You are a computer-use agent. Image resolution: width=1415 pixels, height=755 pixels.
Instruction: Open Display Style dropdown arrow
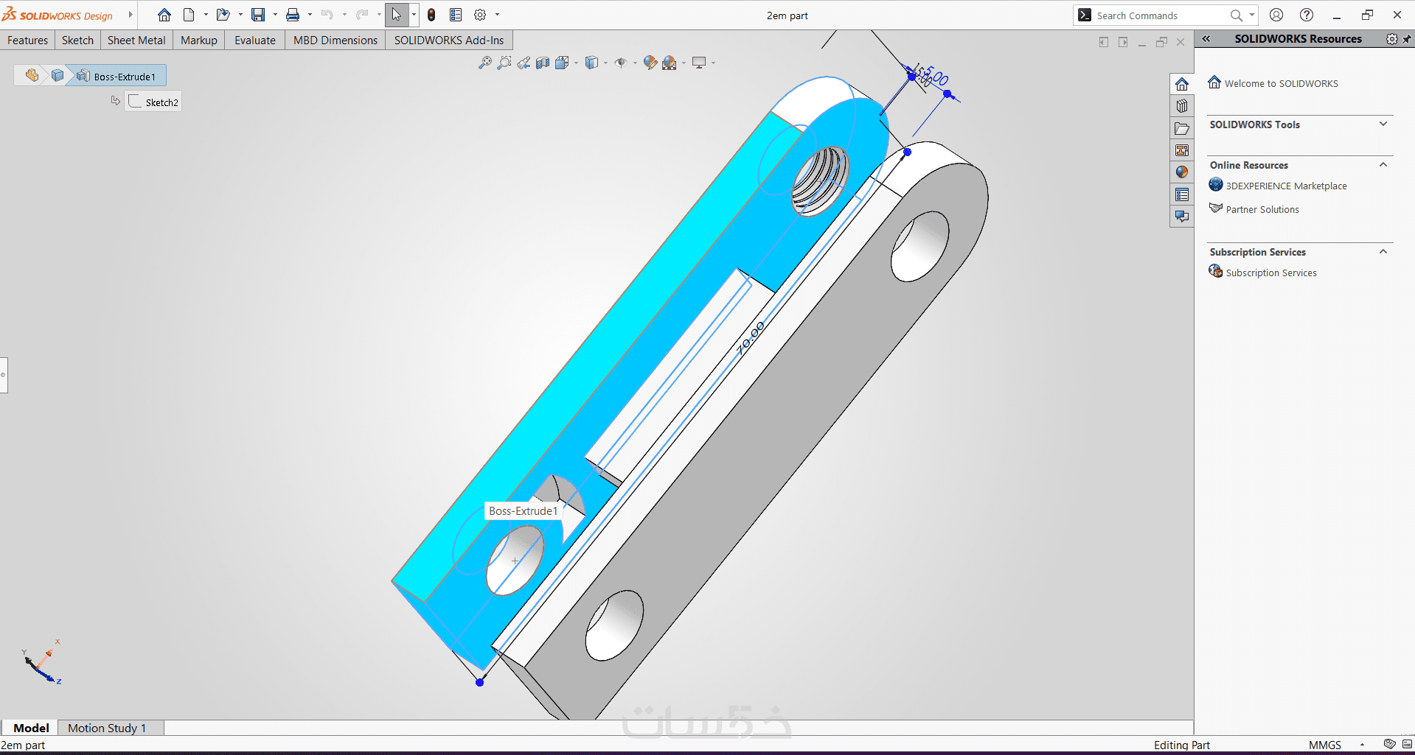605,63
